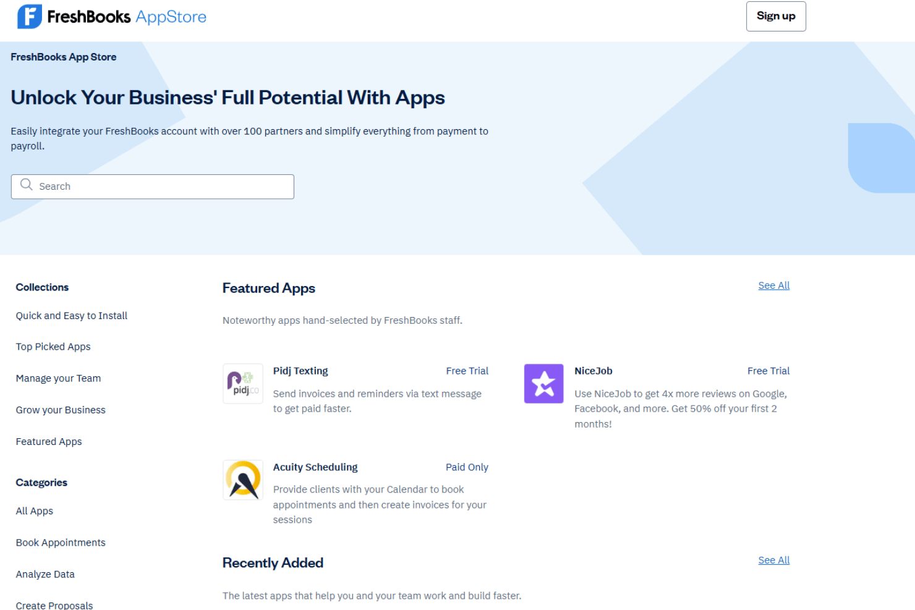Click the Noteworthy apps hand-selected subtitle
The width and height of the screenshot is (915, 610).
coord(343,320)
